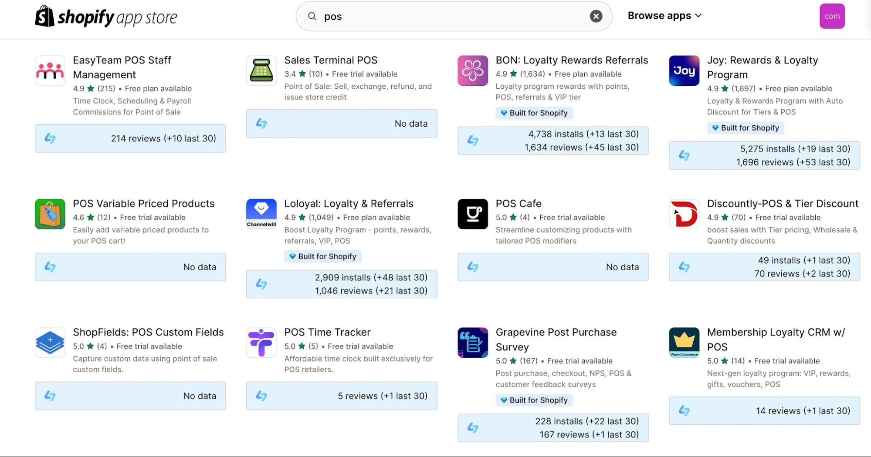The image size is (871, 457).
Task: Click the stats icon in Sales Terminal POS's No data bar
Action: coord(261,124)
